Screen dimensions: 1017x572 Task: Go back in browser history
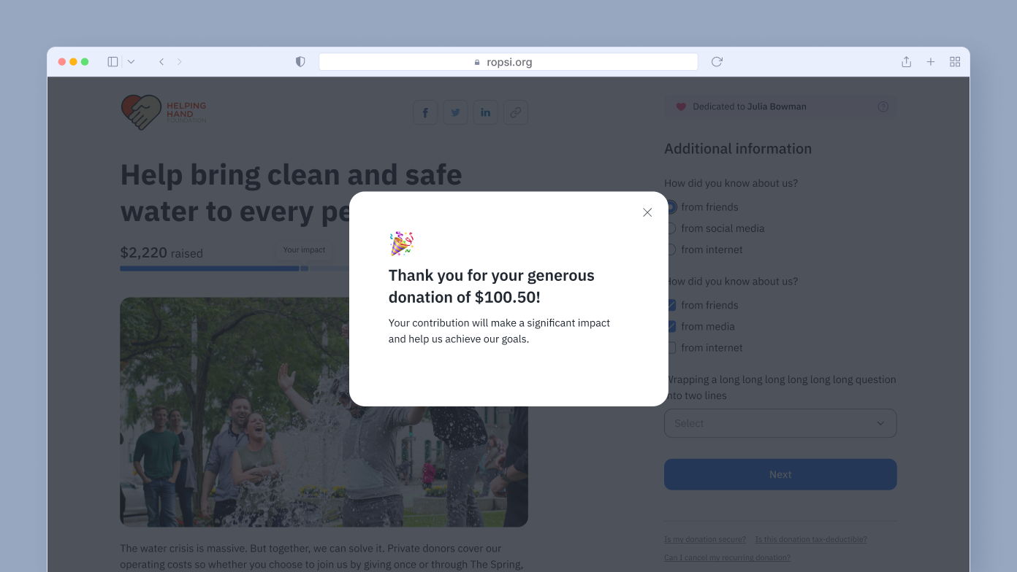point(161,62)
